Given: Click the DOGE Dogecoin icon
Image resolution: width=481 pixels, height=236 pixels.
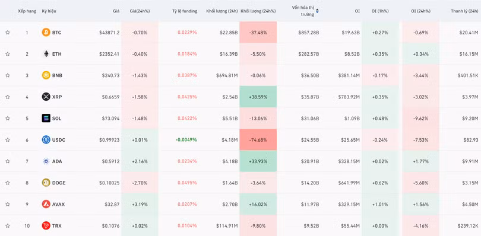Looking at the screenshot, I should pyautogui.click(x=46, y=183).
